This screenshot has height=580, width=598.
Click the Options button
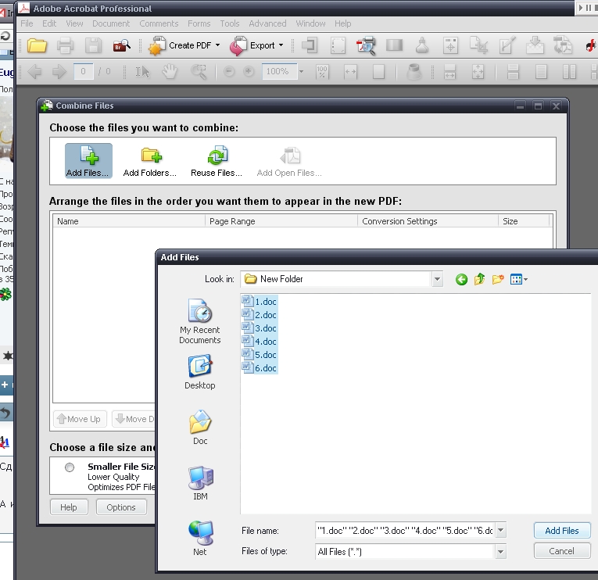(x=121, y=507)
